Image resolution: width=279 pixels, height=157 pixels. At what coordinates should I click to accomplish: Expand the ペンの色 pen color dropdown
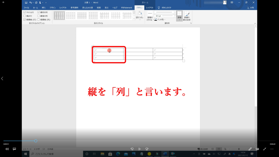point(165,19)
